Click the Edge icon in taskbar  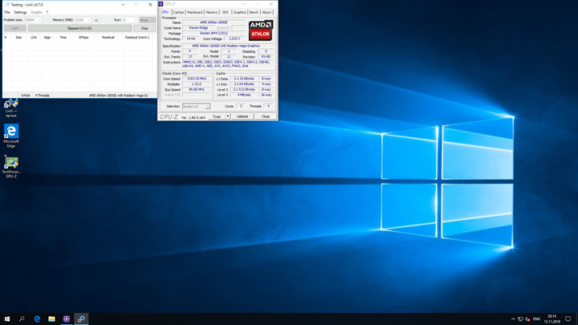pos(37,319)
